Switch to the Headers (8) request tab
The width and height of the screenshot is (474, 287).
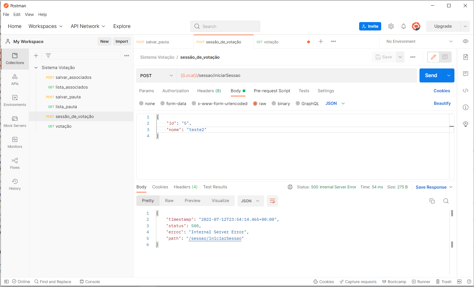point(209,91)
